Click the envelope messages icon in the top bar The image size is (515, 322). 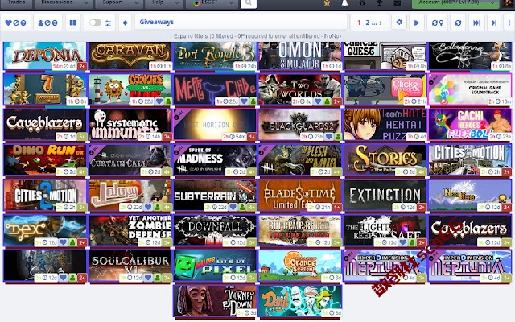(397, 3)
